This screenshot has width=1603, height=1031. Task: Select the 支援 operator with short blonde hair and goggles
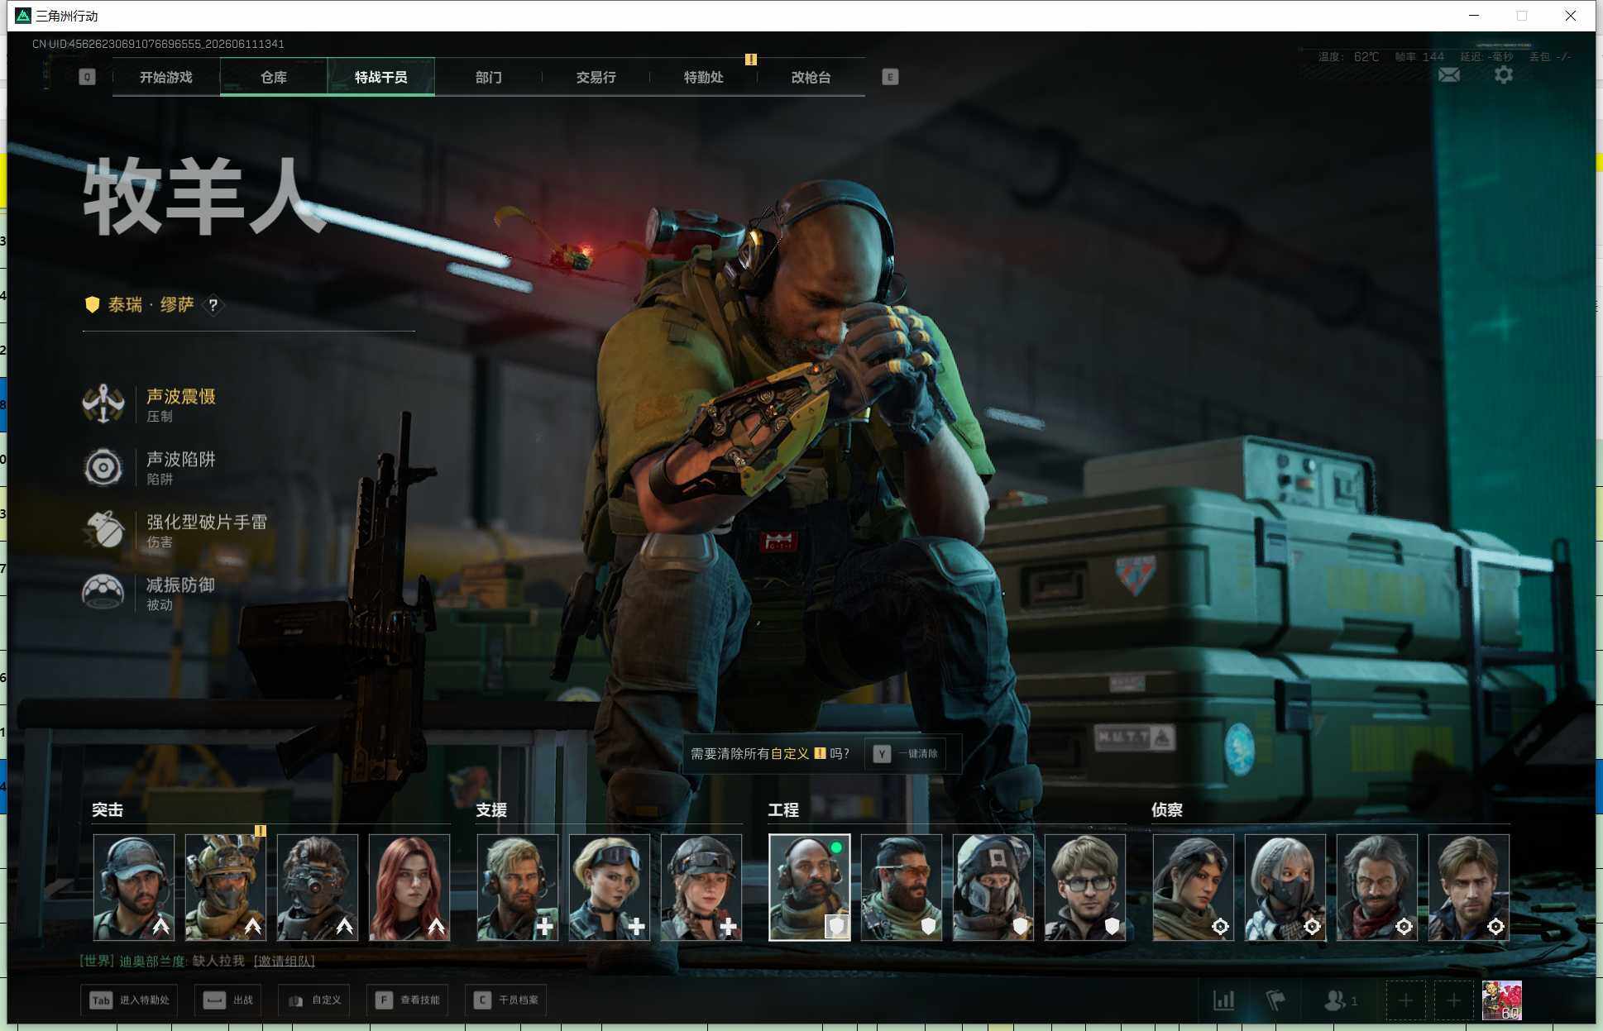tap(610, 887)
